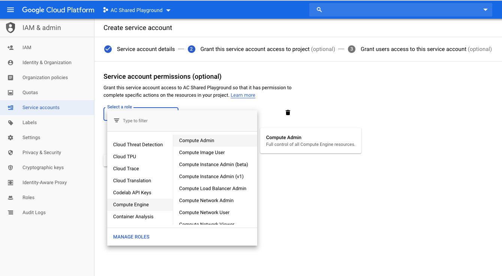The image size is (502, 276).
Task: Delete the Compute Admin role using trash icon
Action: click(288, 112)
